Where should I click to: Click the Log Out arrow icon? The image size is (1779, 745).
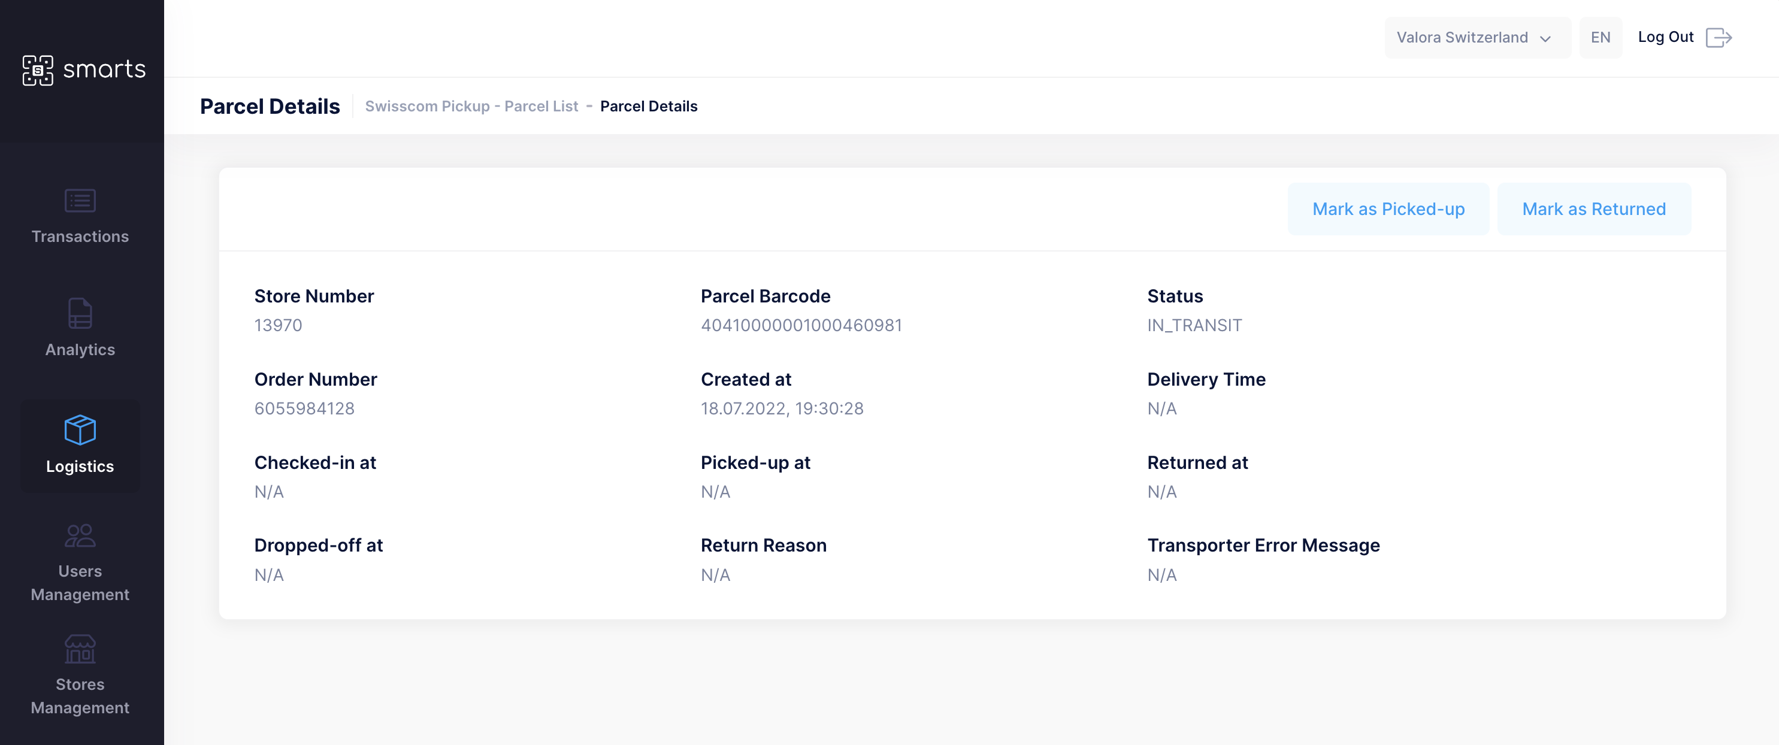point(1719,37)
